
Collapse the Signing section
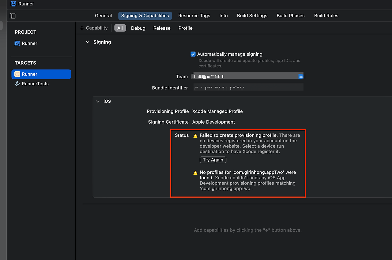click(88, 42)
